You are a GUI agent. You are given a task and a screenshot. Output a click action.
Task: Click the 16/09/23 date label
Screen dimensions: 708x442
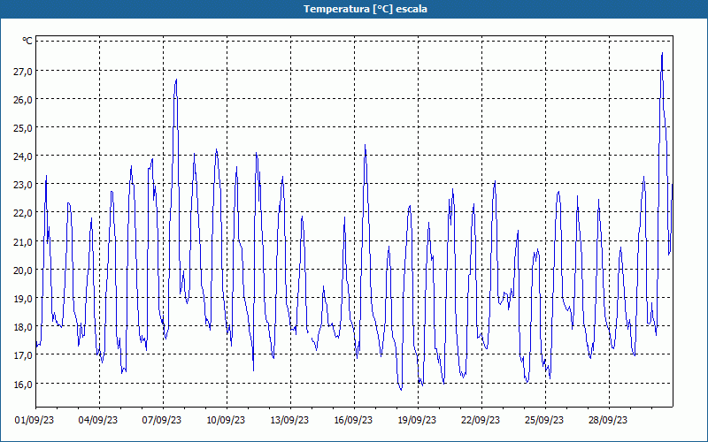353,420
